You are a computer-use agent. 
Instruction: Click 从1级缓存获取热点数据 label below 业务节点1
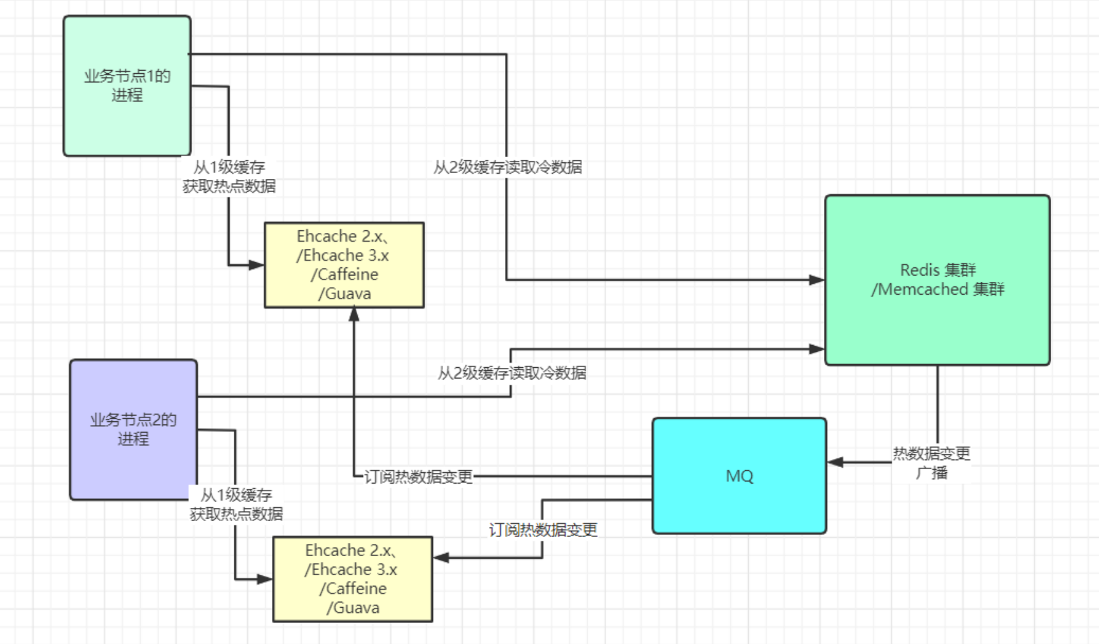point(229,176)
